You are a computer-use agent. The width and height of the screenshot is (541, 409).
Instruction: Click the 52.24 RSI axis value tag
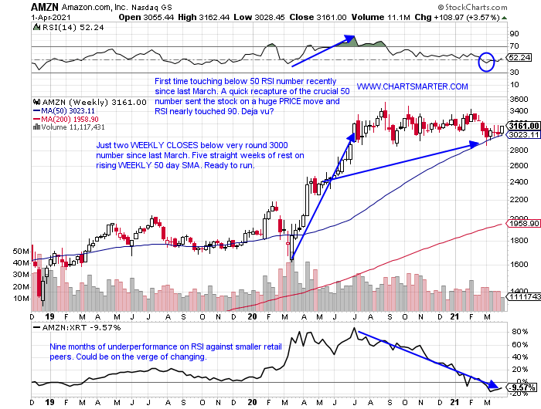coord(519,58)
